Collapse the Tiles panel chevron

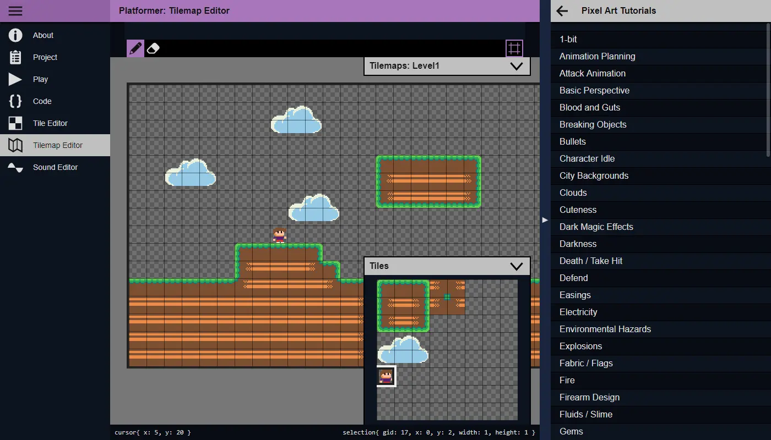516,266
